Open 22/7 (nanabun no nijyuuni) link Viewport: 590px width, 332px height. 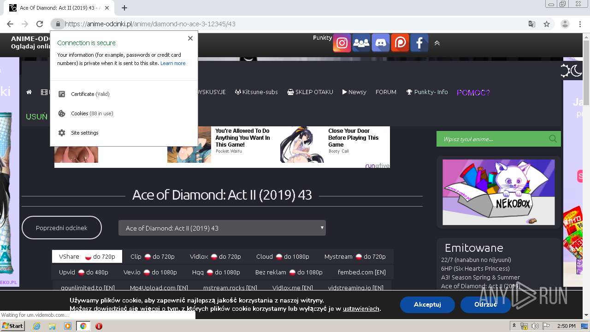(x=476, y=260)
